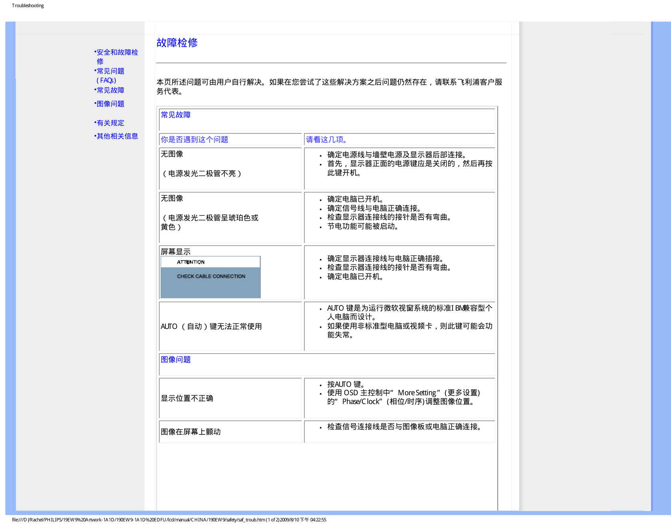Go to 常见故障 in the sidebar
Viewport: 671px width, 527px height.
click(110, 90)
